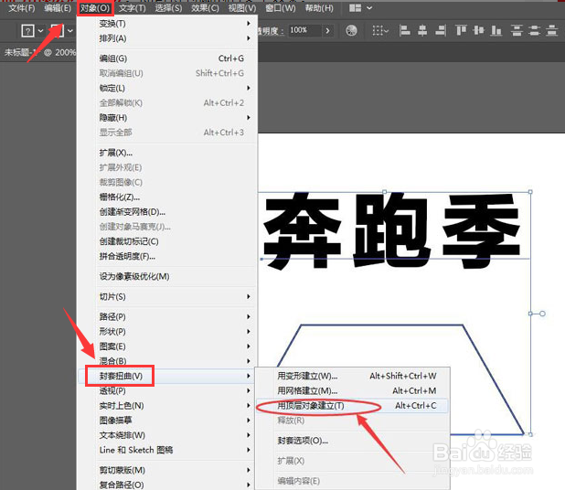The image size is (565, 490).
Task: Open the 窗口(W) menu
Action: [x=281, y=8]
